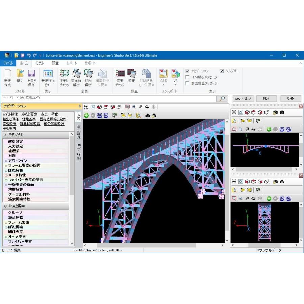Click the 上書き保存 save icon
The height and width of the screenshot is (304, 304).
click(x=31, y=78)
